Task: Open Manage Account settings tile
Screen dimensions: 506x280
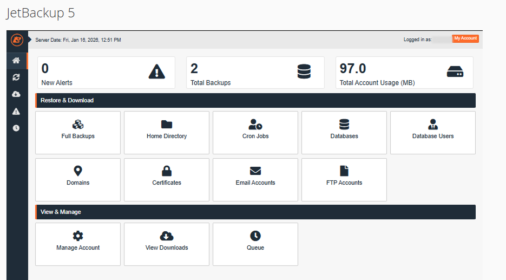Action: coord(78,244)
